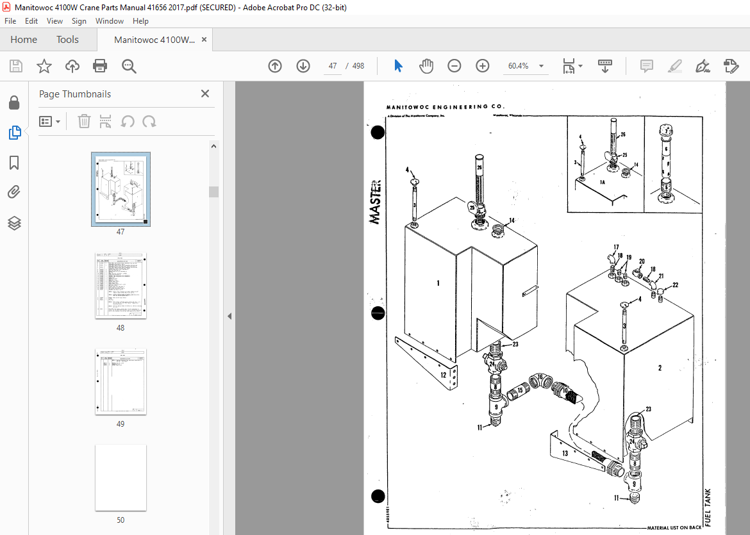Add a comment sticky note
The height and width of the screenshot is (535, 750).
647,66
